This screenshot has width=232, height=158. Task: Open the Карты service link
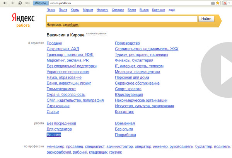tap(75, 10)
